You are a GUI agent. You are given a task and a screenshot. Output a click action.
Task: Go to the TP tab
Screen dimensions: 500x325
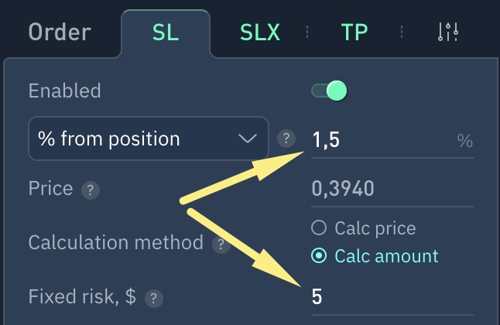(x=354, y=32)
